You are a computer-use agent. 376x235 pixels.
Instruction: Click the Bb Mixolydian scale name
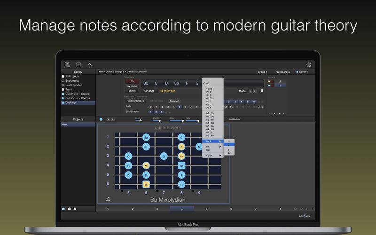[168, 91]
